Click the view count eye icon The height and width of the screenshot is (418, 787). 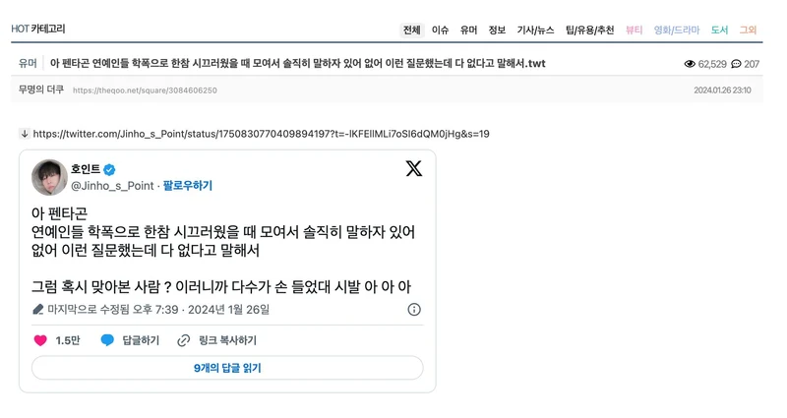point(689,64)
